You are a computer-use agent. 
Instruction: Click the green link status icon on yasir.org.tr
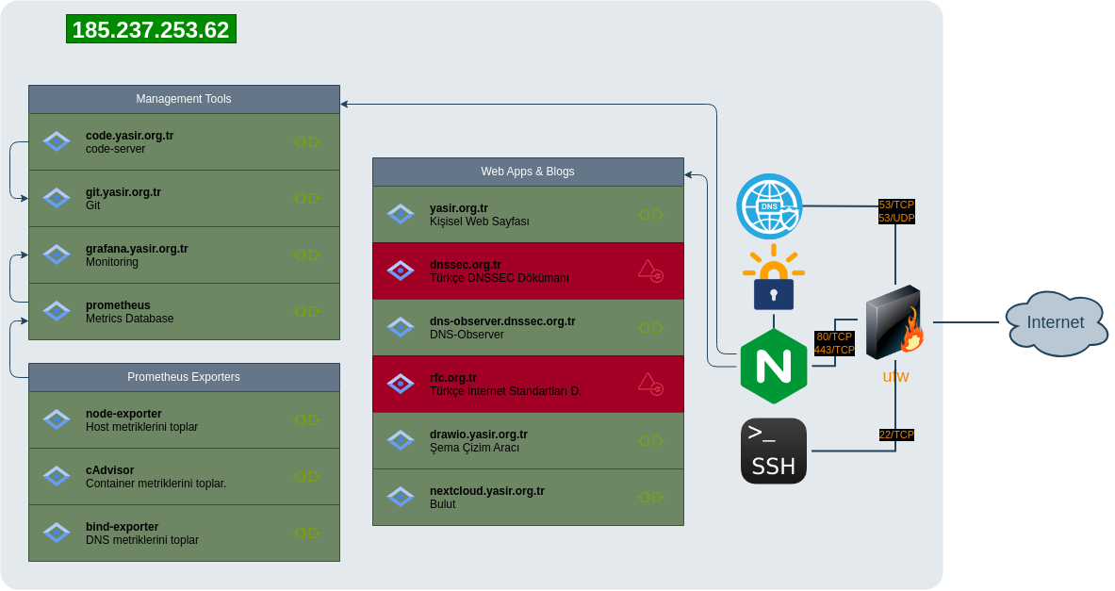[651, 214]
